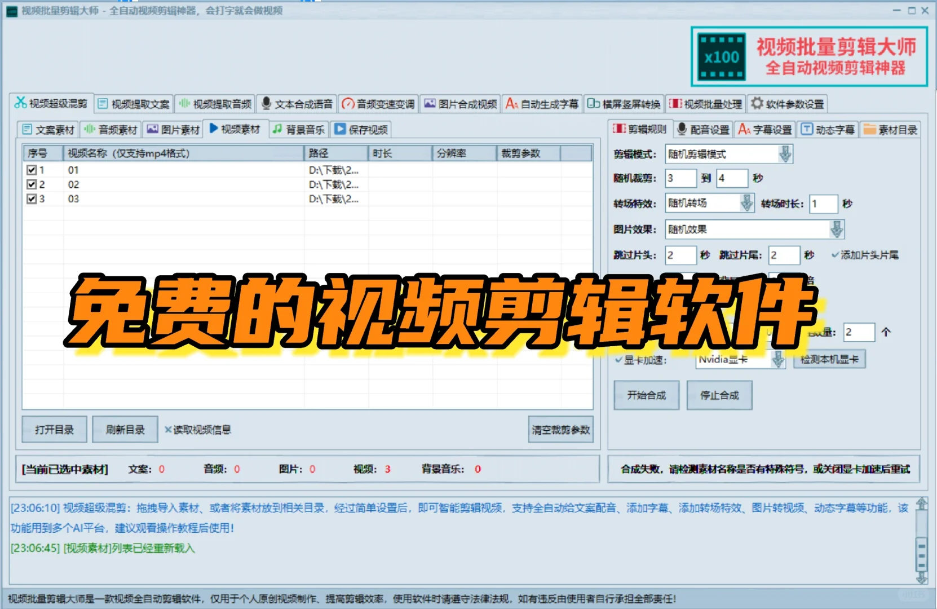
Task: Disable the 添加片头片尾 checkbox
Action: click(835, 255)
